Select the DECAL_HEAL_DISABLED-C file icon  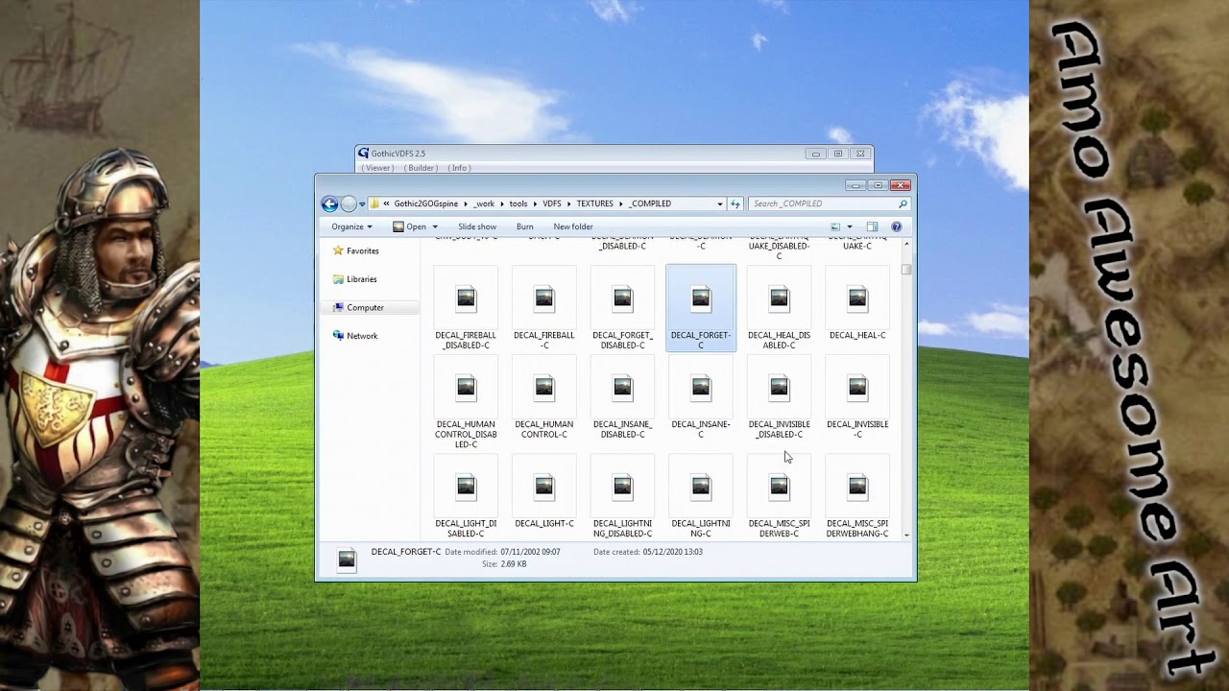[x=779, y=299]
